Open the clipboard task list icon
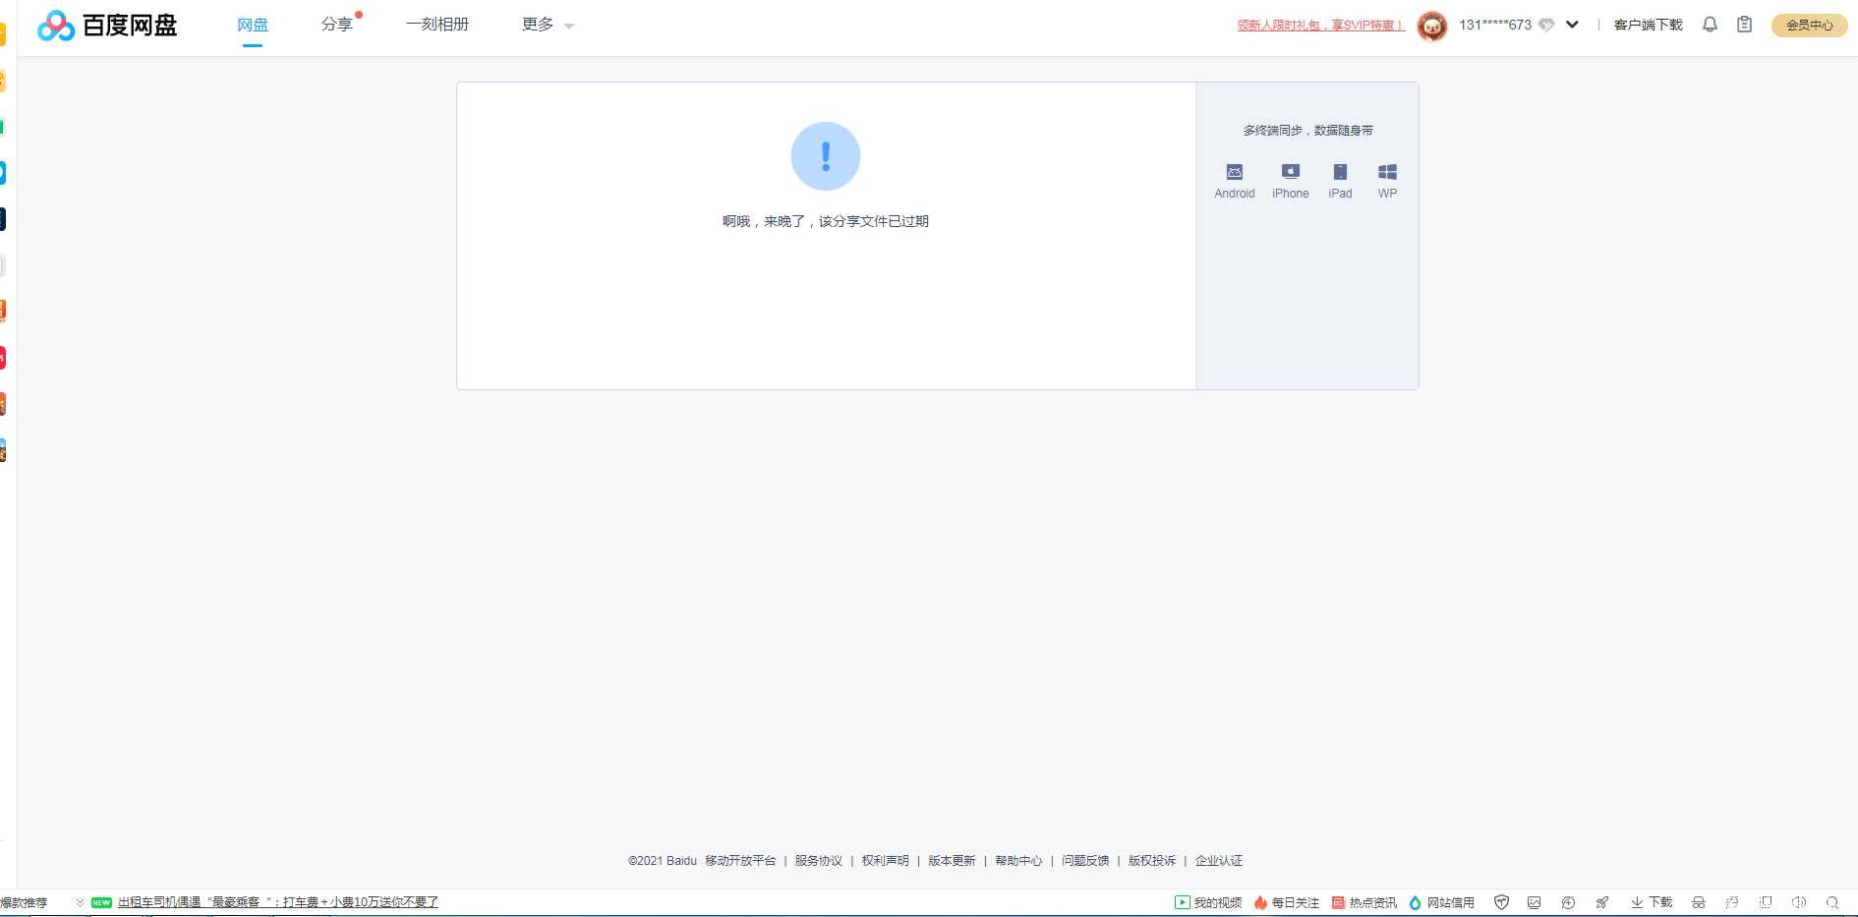Viewport: 1858px width, 917px height. (x=1744, y=25)
